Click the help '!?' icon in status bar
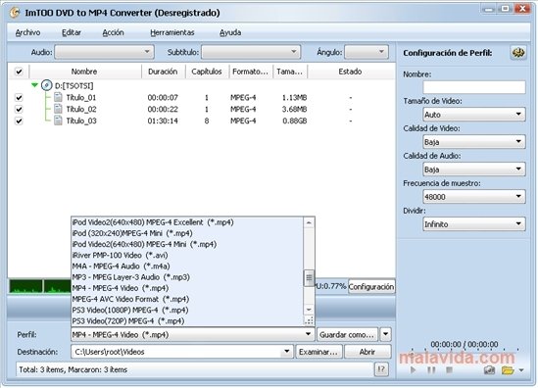Screen dimensions: 538x388 point(381,369)
